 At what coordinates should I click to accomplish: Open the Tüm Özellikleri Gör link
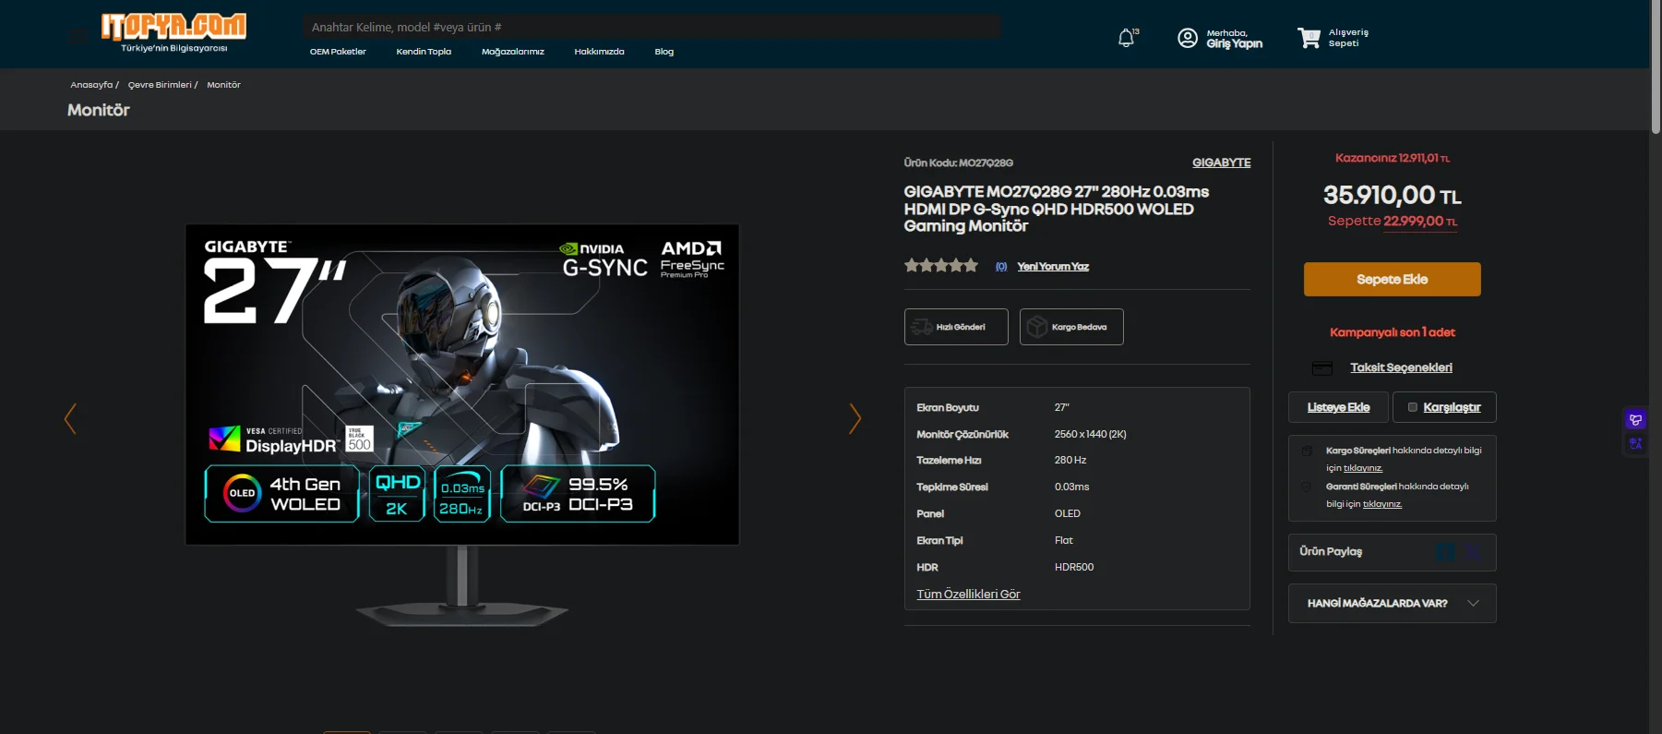(968, 595)
